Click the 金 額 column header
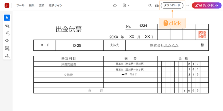The height and width of the screenshot is (111, 223). click(x=183, y=59)
